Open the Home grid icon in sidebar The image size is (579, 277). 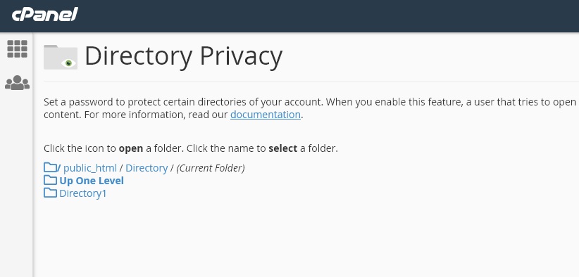(x=17, y=49)
